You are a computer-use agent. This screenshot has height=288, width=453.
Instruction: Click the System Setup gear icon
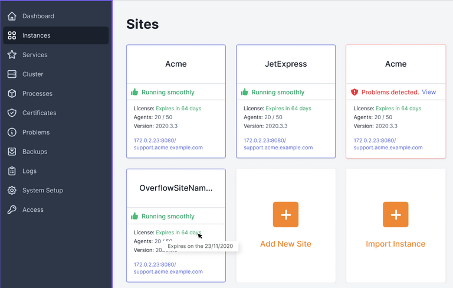pos(12,191)
